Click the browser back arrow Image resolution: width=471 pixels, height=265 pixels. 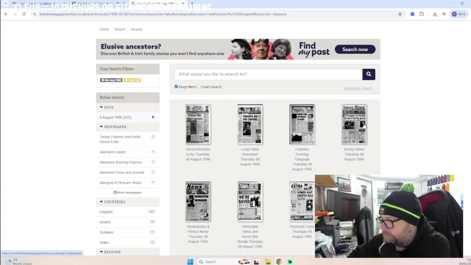point(6,14)
